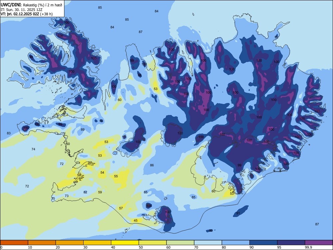The height and width of the screenshot is (250, 333).
Task: Click the pale yellow 50–60 legend swatch
Action: pyautogui.click(x=153, y=243)
